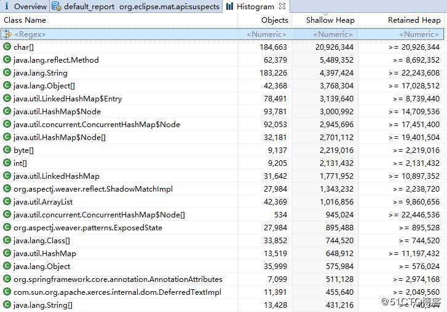Select java.util.LinkedHashMap$Entry class name

pyautogui.click(x=68, y=98)
